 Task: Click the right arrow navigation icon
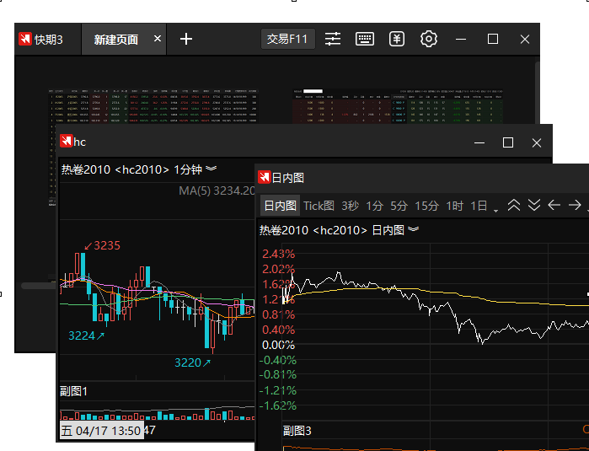575,205
